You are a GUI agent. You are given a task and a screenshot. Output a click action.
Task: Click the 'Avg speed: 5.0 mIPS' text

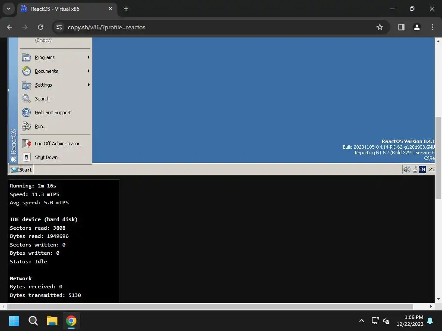39,203
